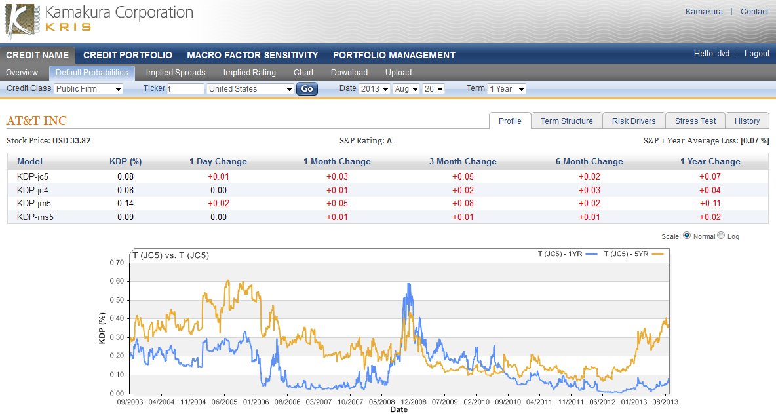Select the Default Probabilities sub-tab
The image size is (776, 416).
(92, 73)
